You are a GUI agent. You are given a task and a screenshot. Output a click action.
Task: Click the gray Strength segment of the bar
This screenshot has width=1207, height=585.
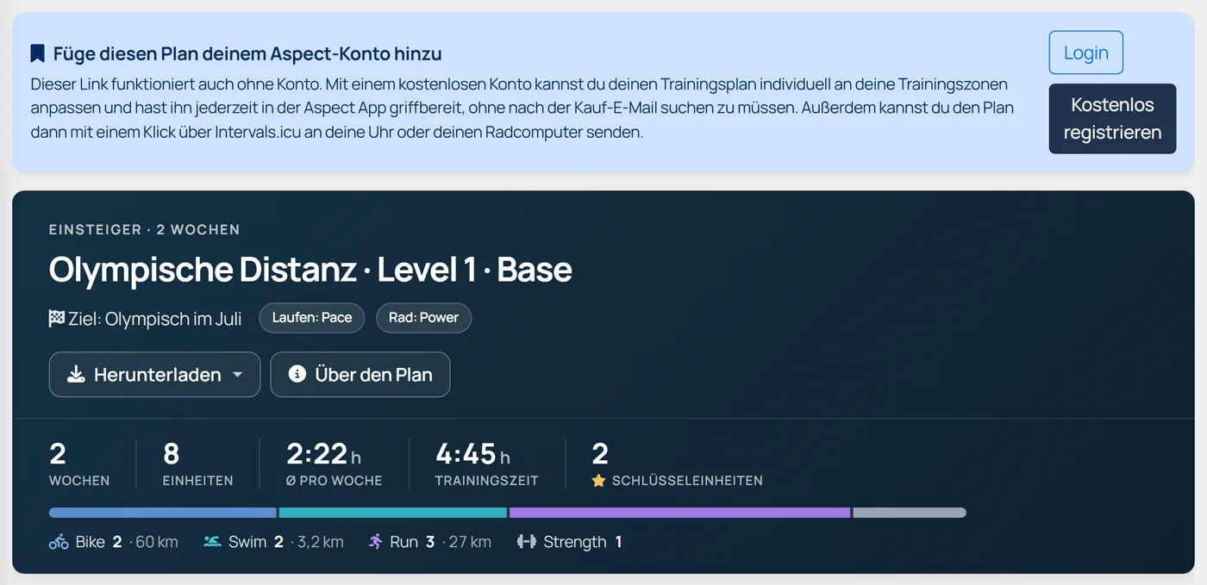pyautogui.click(x=910, y=513)
